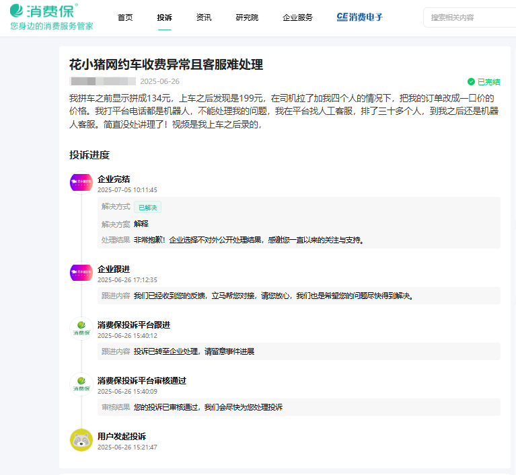Click the 解决方案 value 解释

(141, 224)
